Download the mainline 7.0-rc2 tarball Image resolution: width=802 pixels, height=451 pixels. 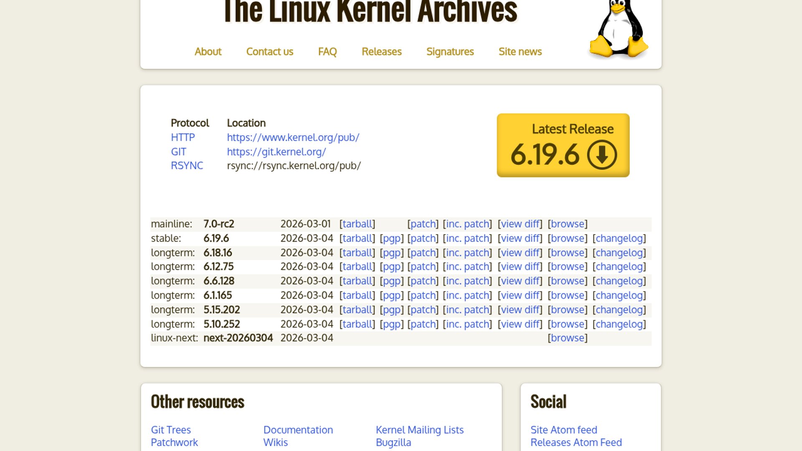357,224
